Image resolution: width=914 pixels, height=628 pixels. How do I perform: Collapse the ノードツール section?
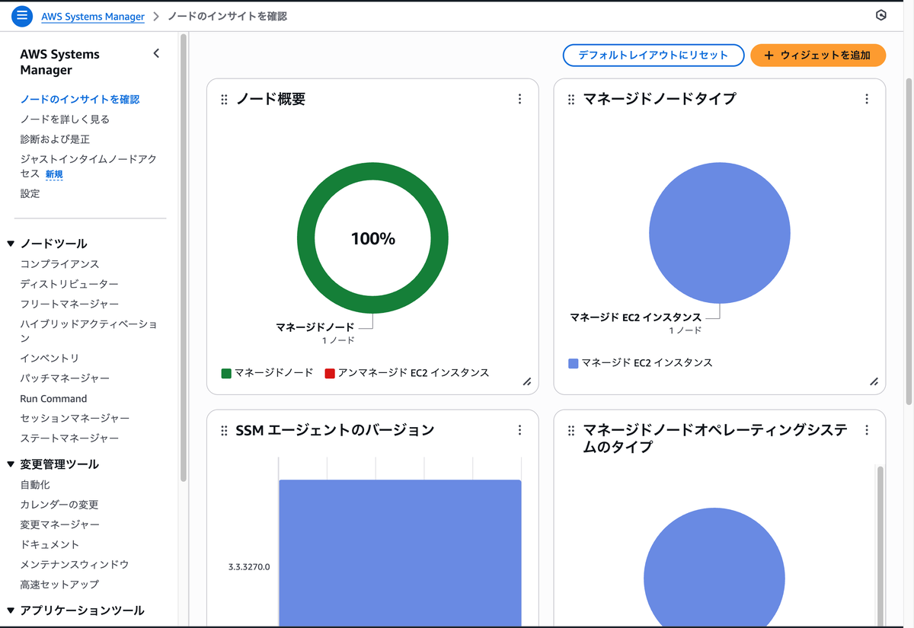point(11,244)
